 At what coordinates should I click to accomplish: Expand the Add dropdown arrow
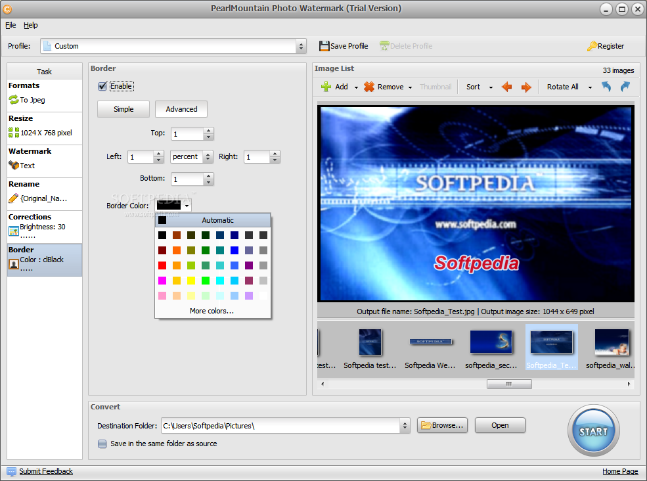pos(356,87)
